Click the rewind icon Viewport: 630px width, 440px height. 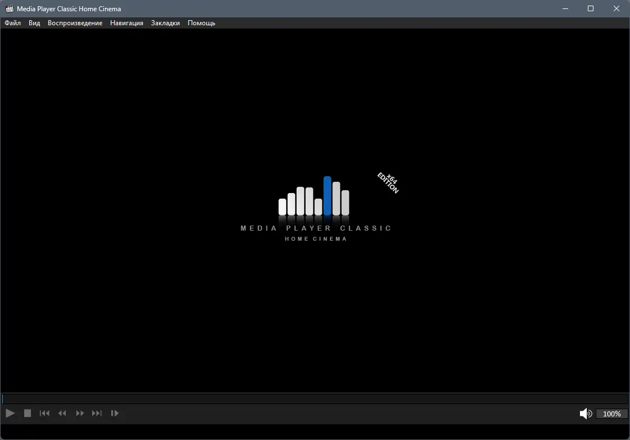[x=62, y=413]
